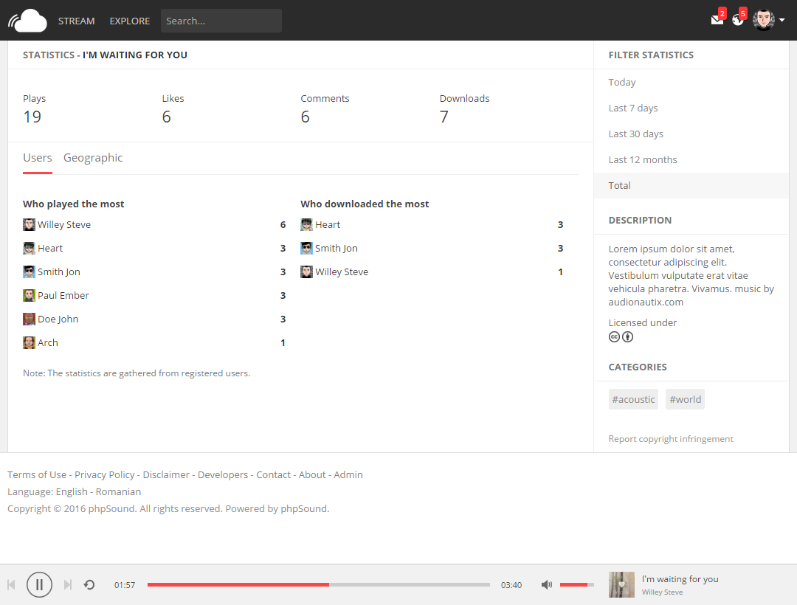Screen dimensions: 797x605
Task: Open the #acoustic category tag
Action: pyautogui.click(x=633, y=398)
